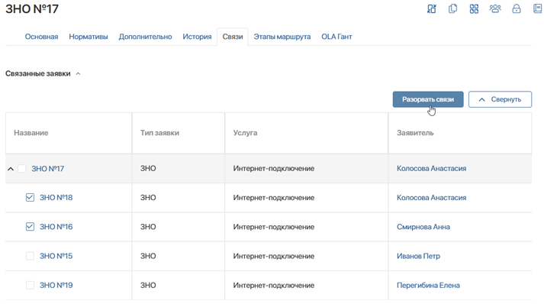Click the Свернуть button
Image resolution: width=544 pixels, height=304 pixels.
coord(500,99)
